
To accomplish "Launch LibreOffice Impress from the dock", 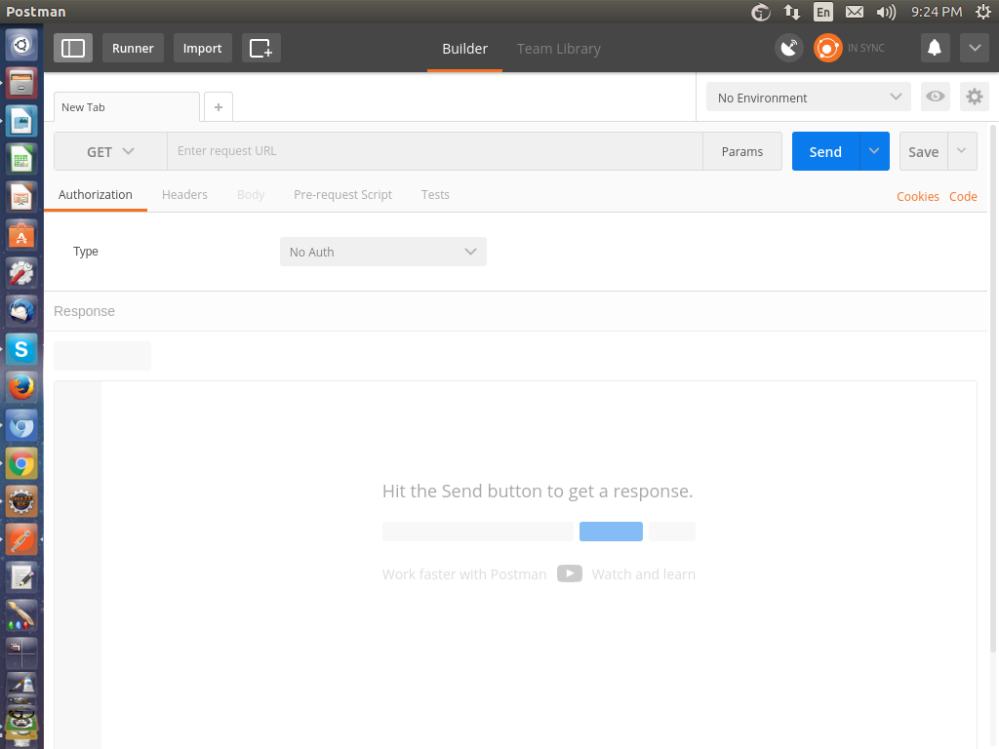I will click(x=21, y=197).
